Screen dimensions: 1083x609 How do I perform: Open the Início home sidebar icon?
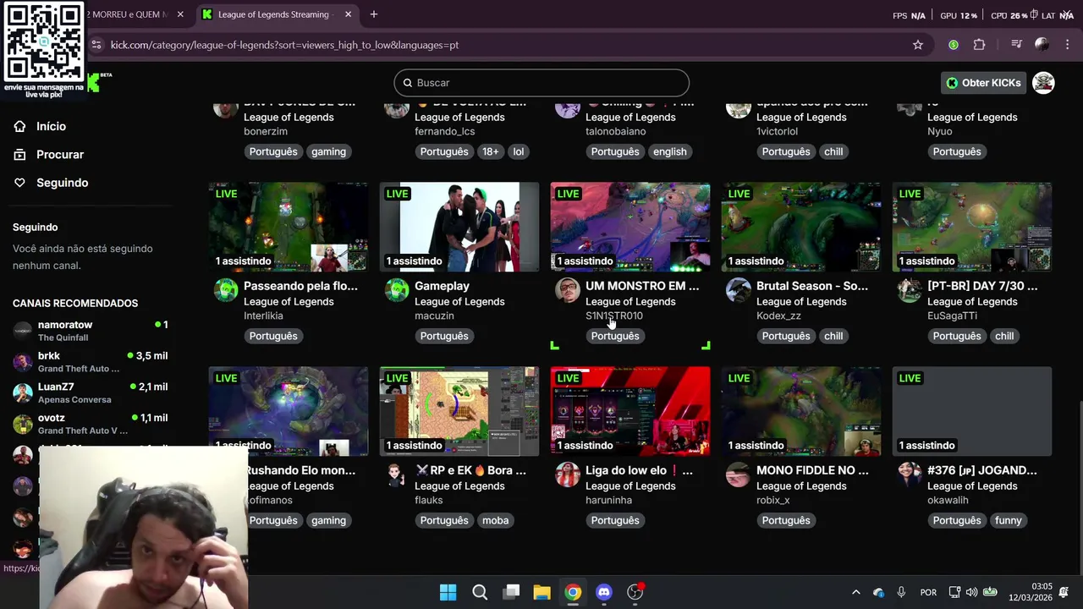tap(19, 126)
